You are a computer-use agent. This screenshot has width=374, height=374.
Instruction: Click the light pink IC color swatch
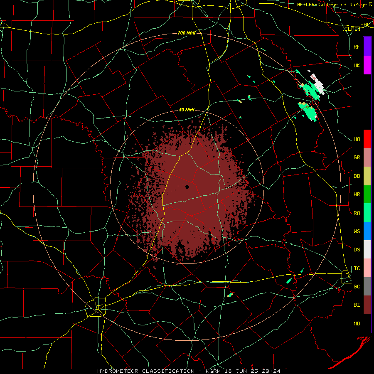tap(367, 268)
